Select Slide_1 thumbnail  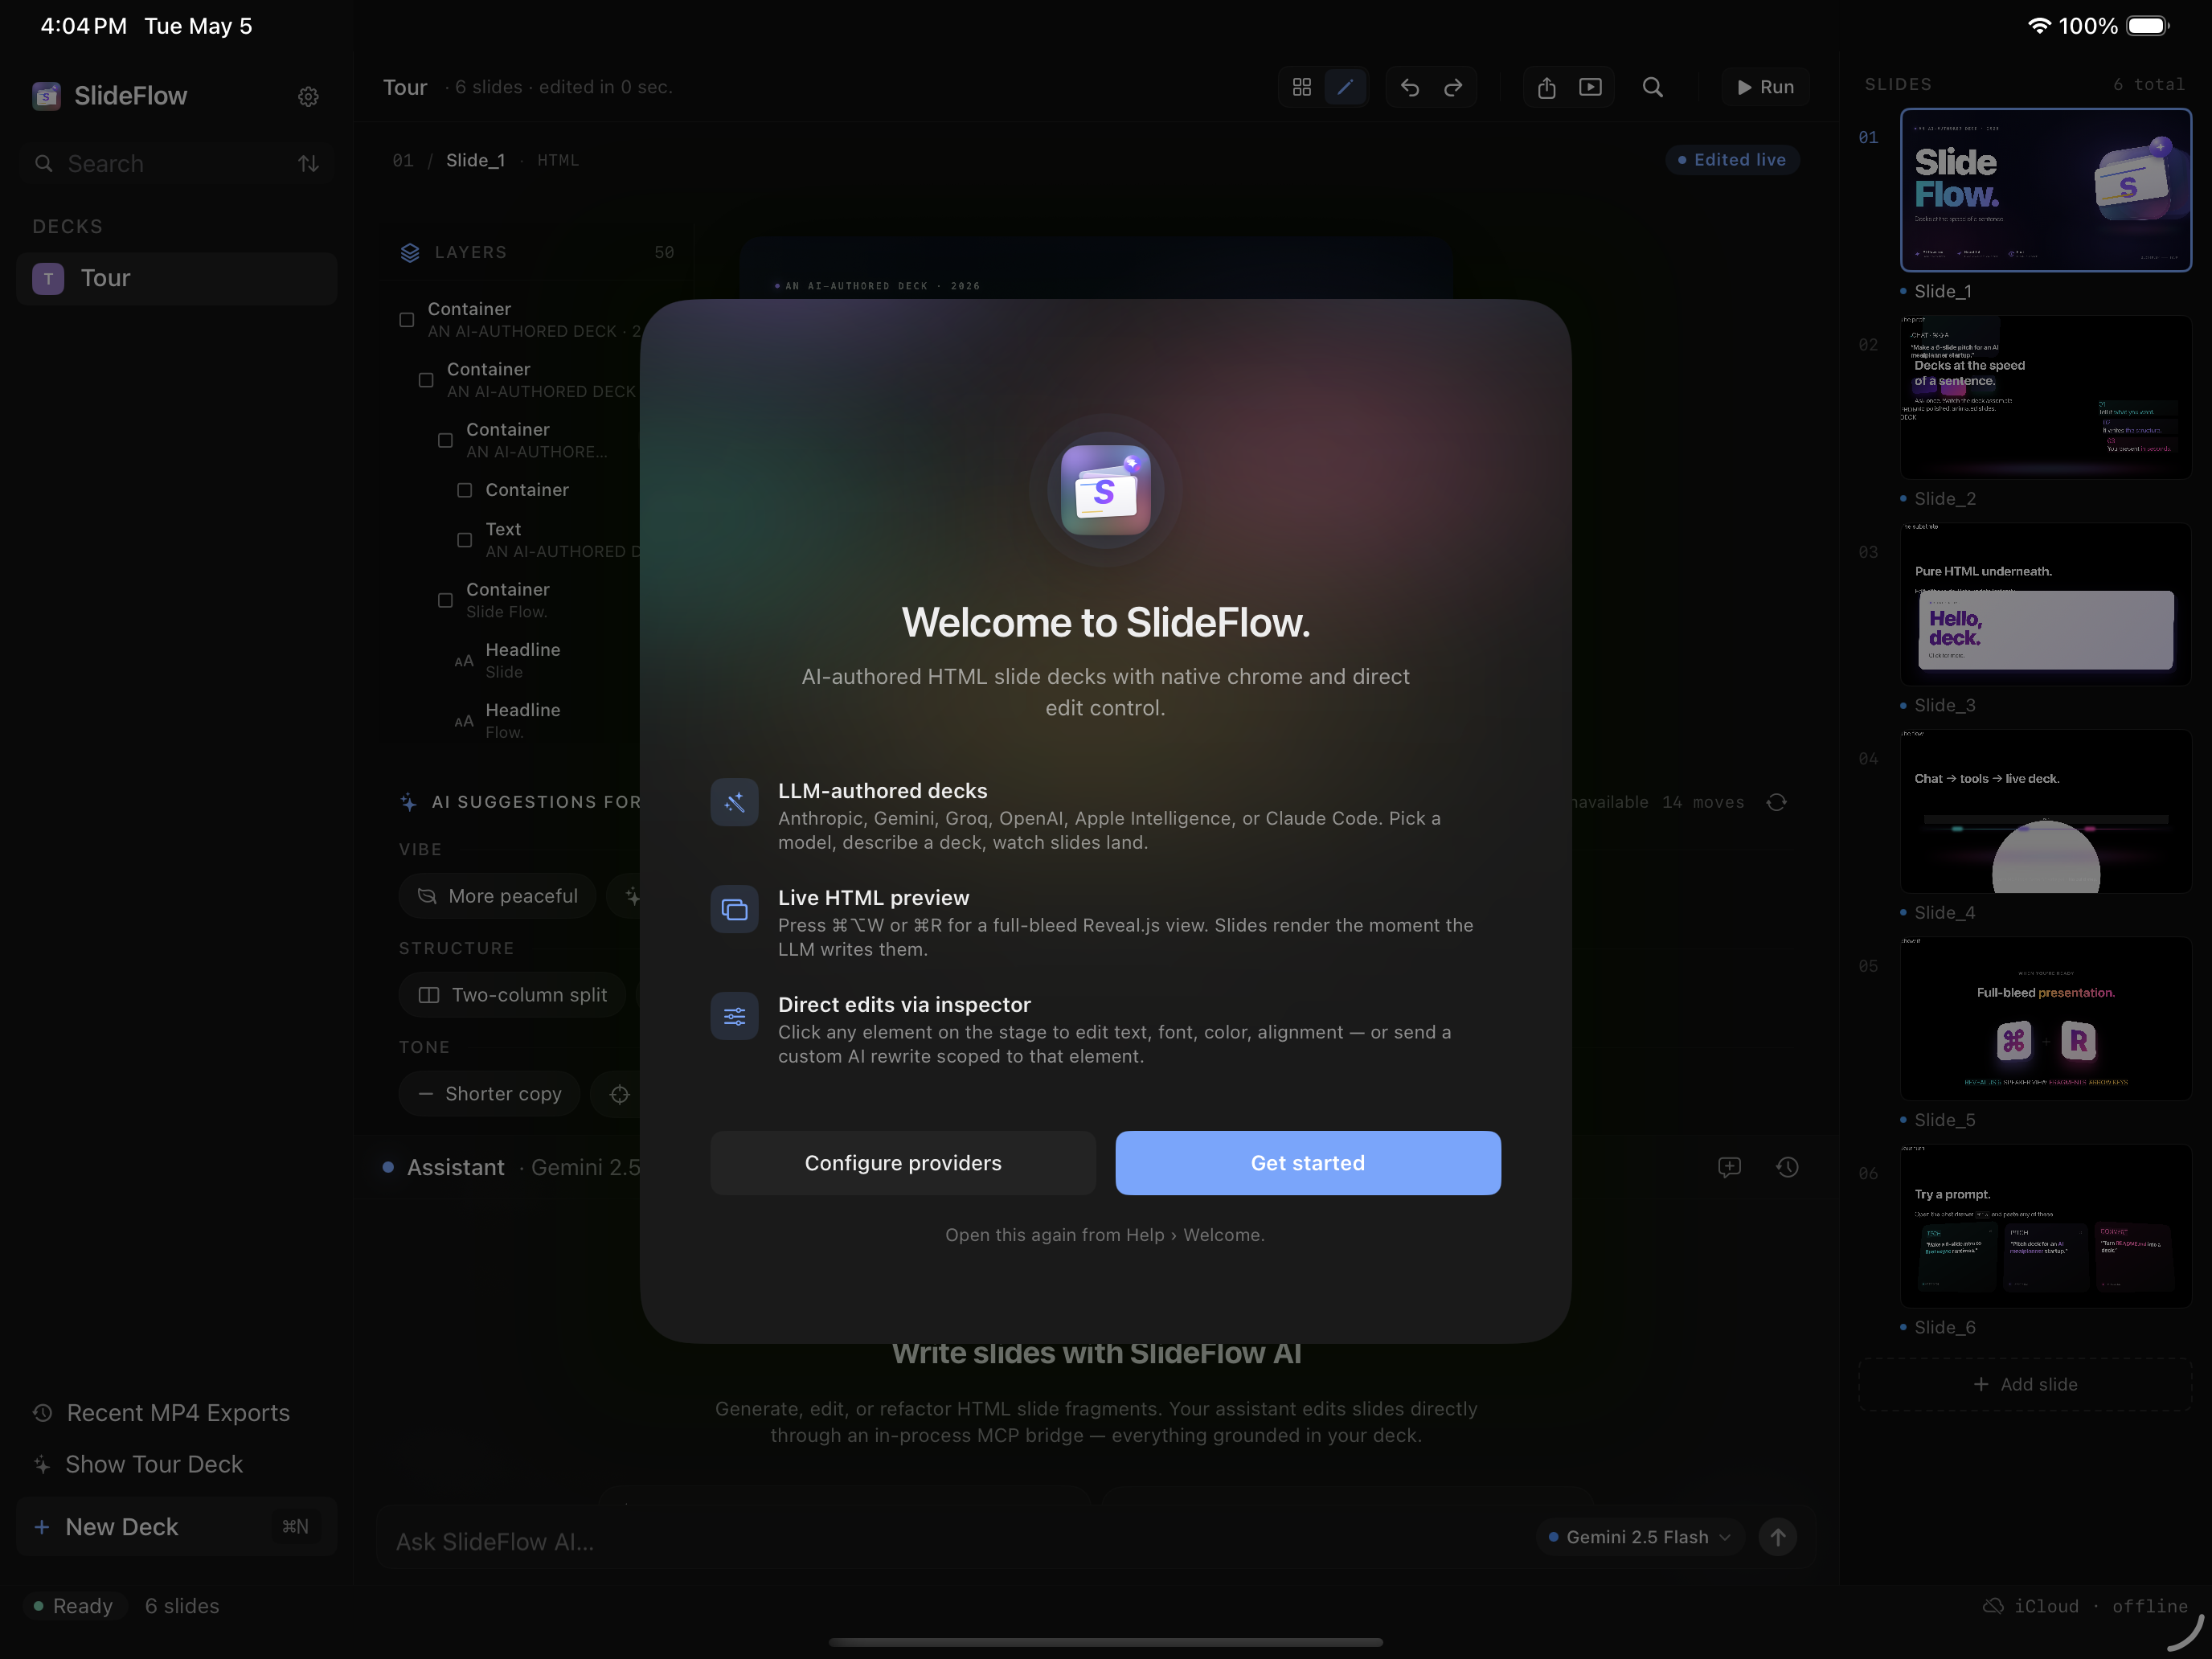coord(2046,190)
